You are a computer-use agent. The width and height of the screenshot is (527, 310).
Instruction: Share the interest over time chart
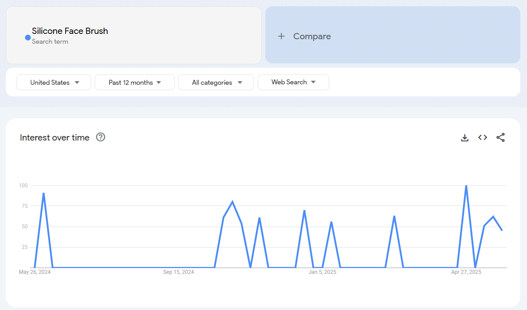[500, 137]
